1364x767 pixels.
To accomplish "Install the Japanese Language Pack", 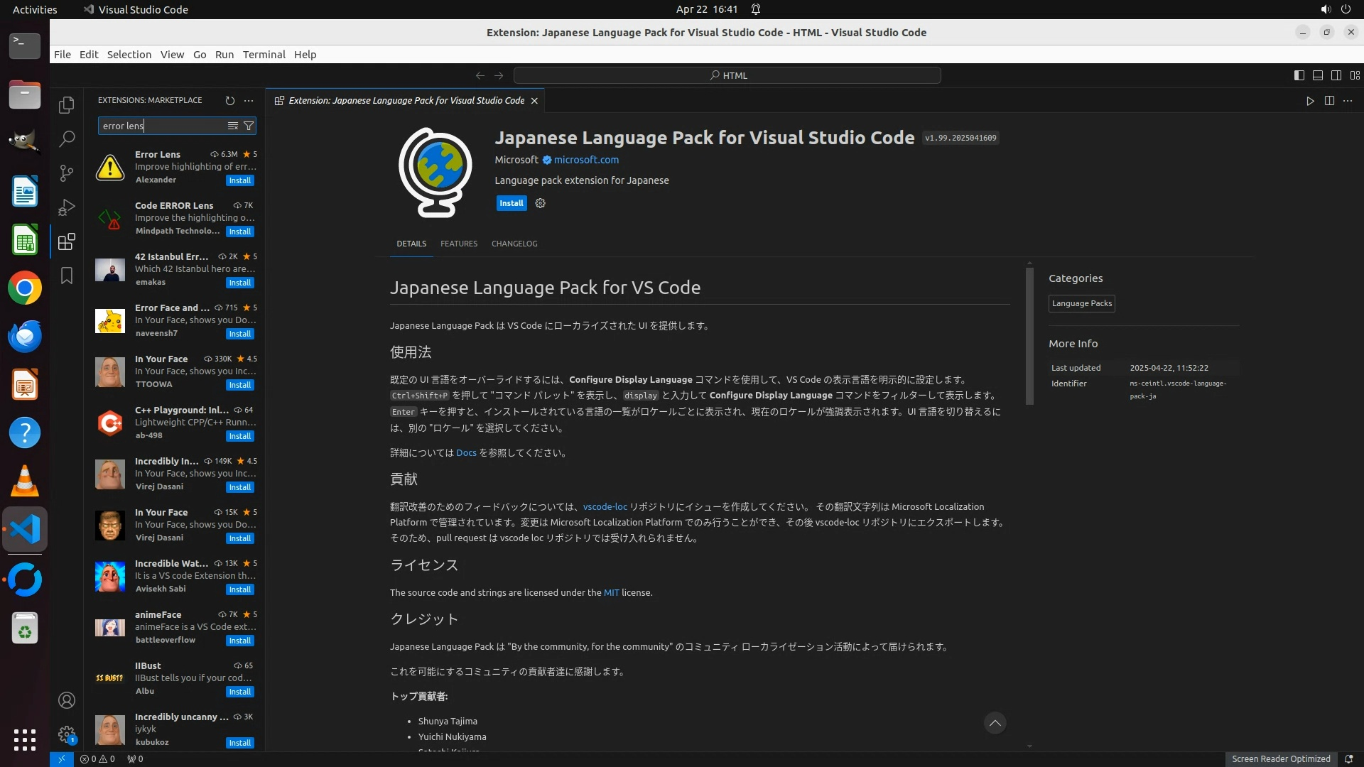I will [x=511, y=203].
